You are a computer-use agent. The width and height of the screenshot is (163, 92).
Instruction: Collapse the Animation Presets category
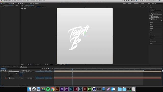pyautogui.click(x=150, y=12)
